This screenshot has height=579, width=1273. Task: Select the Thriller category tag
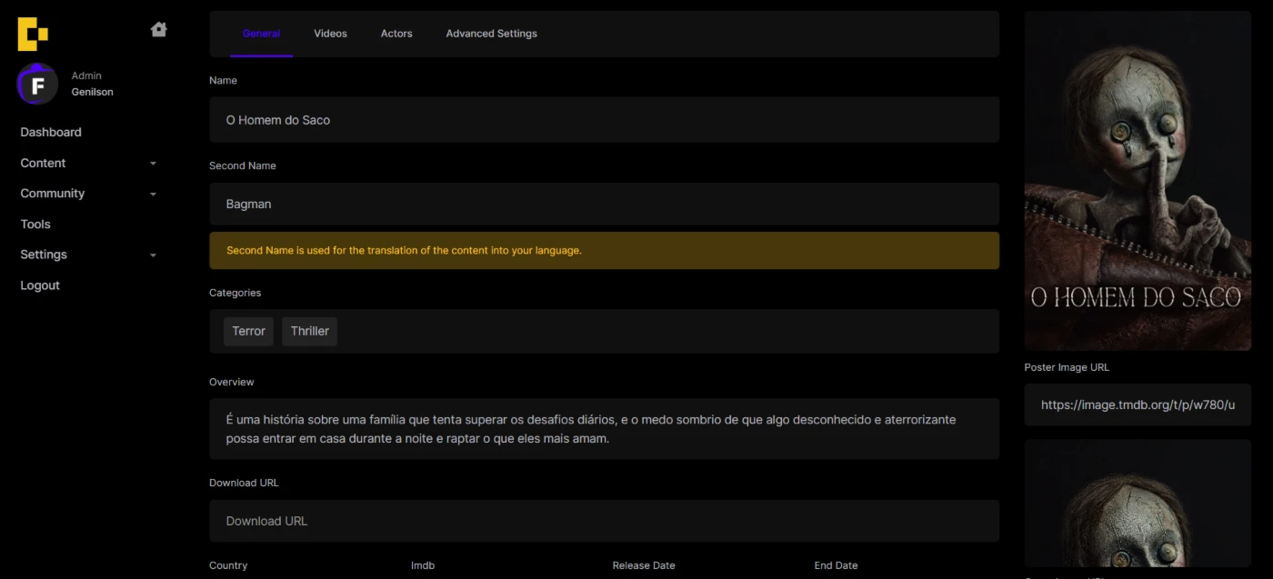pyautogui.click(x=309, y=331)
